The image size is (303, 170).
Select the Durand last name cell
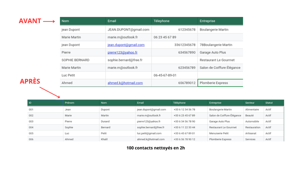point(106,122)
